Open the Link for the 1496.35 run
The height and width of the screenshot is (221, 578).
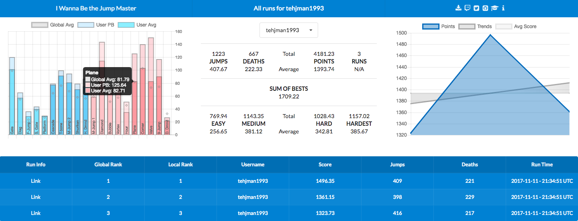coord(36,181)
